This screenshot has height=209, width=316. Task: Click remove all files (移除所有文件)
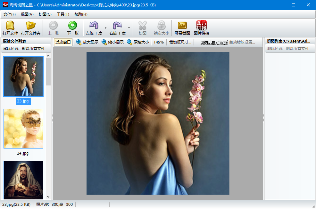point(33,49)
